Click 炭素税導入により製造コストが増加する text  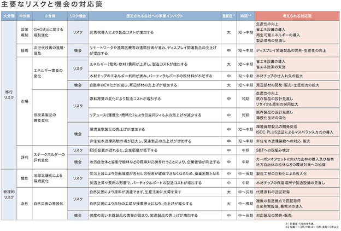point(121,32)
